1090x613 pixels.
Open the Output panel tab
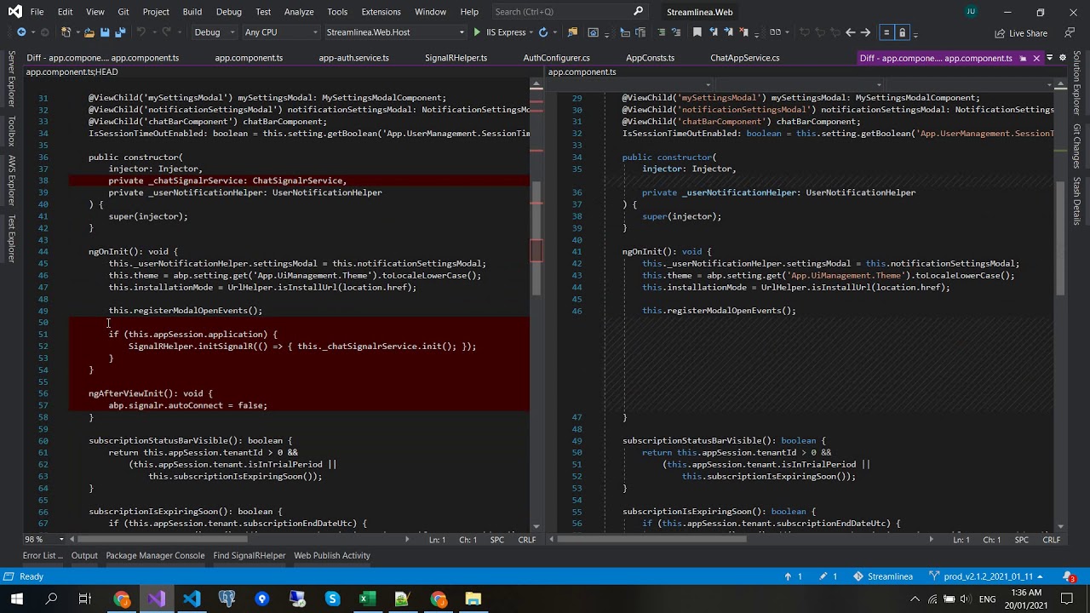(x=84, y=555)
